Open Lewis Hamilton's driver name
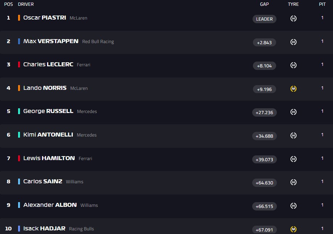333x234 pixels. (49, 158)
